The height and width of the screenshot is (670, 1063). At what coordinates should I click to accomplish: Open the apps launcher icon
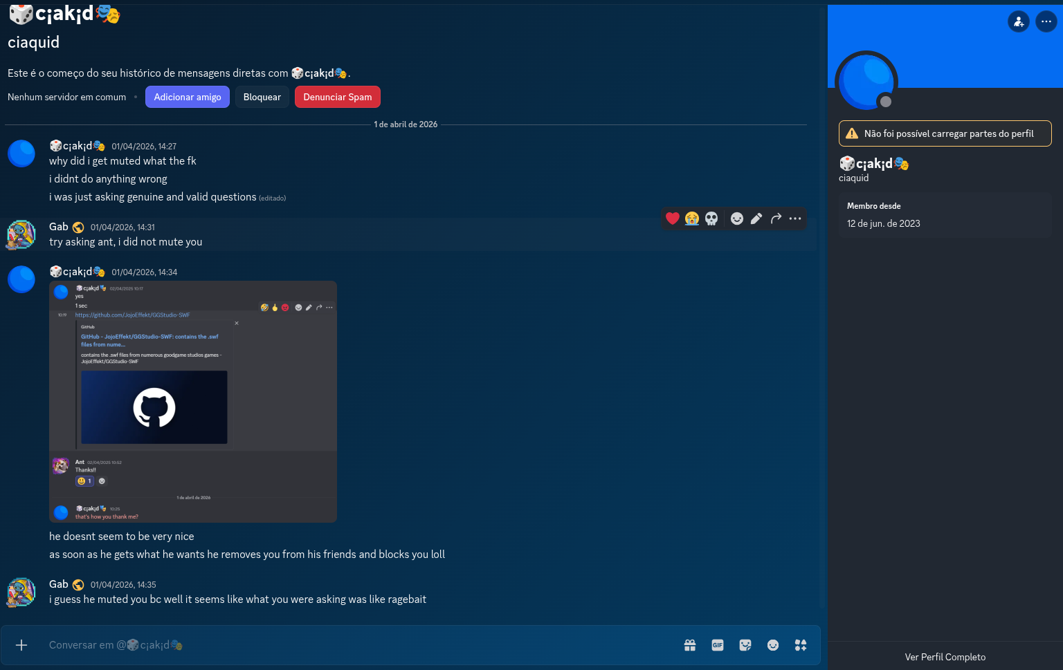point(801,645)
